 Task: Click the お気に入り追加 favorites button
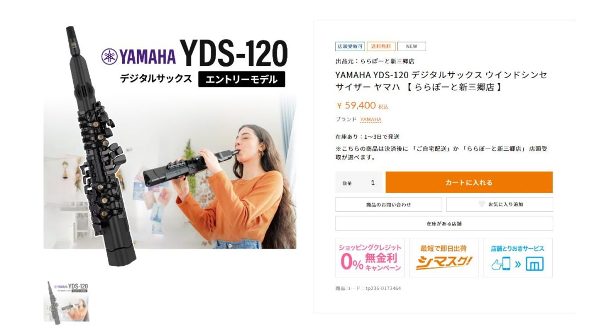click(499, 204)
